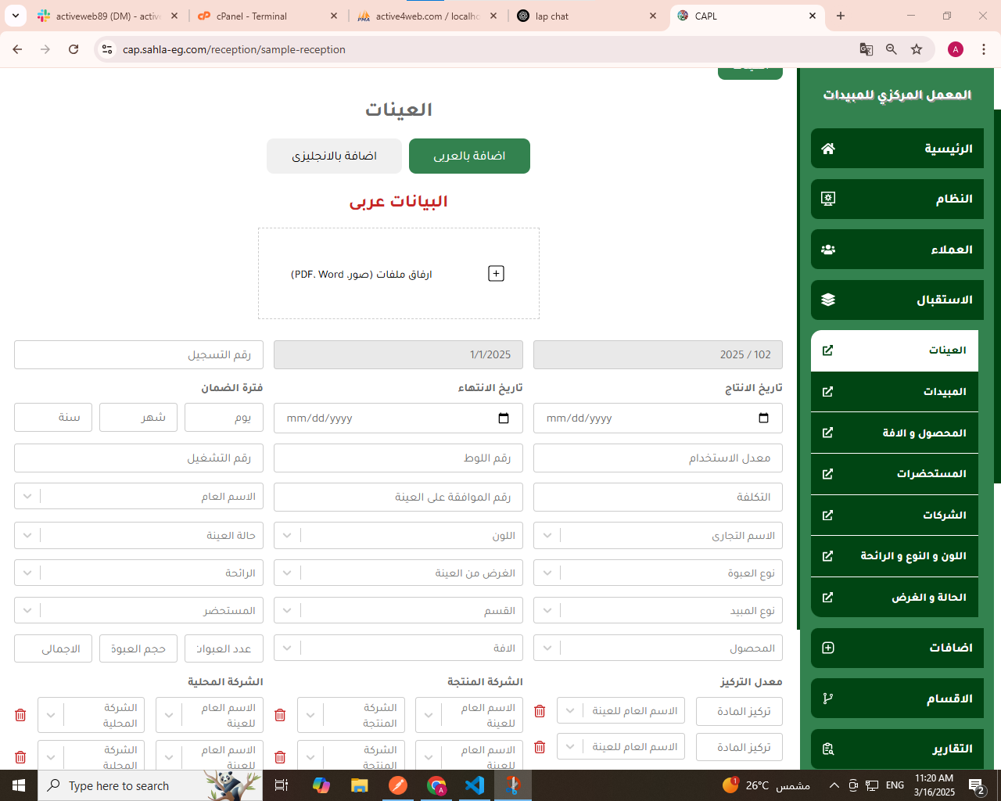Reload the current browser page
The width and height of the screenshot is (1001, 801).
click(74, 49)
